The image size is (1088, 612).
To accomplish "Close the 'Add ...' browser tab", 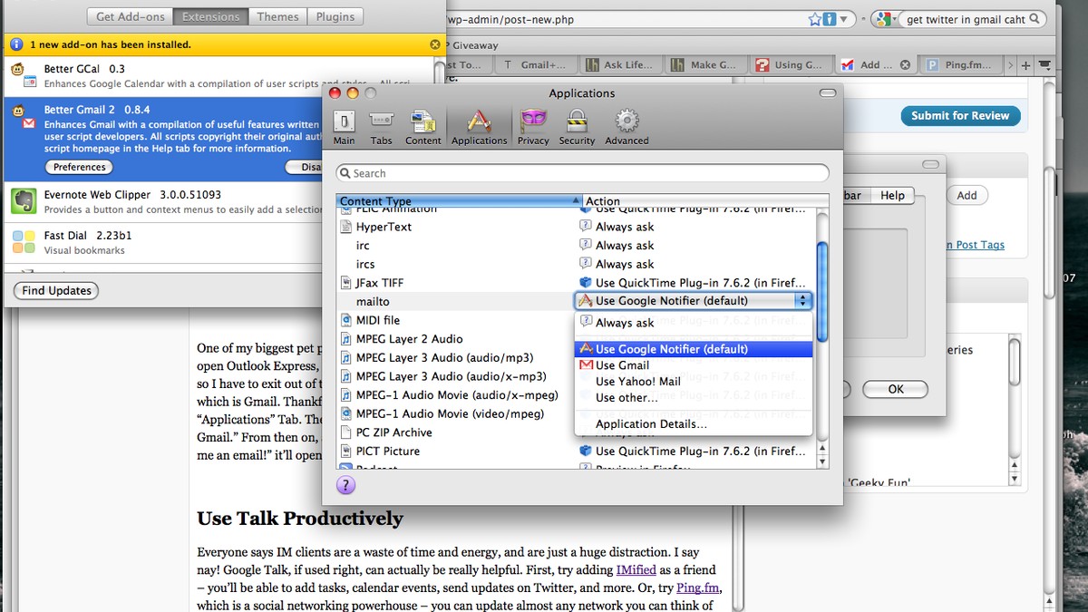I will click(904, 64).
